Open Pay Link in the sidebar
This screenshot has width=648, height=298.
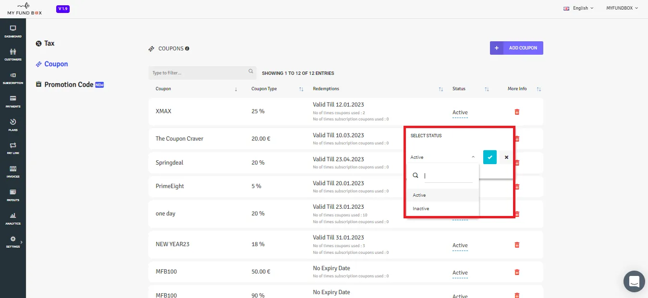pyautogui.click(x=13, y=148)
